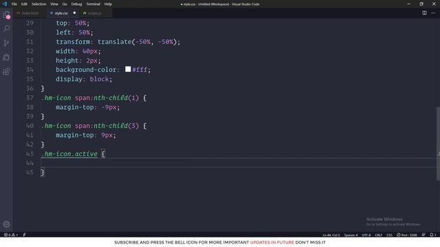Viewport: 440px width, 247px height.
Task: Click Ln 44, Col 5 in status bar
Action: (x=331, y=235)
